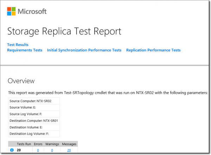211x155 pixels.
Task: Select the Destination Log Volume F: row
Action: pyautogui.click(x=34, y=134)
